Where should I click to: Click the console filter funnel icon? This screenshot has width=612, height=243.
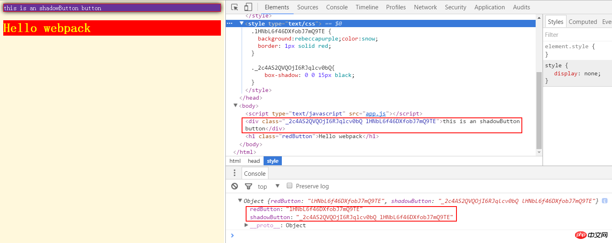(x=249, y=186)
